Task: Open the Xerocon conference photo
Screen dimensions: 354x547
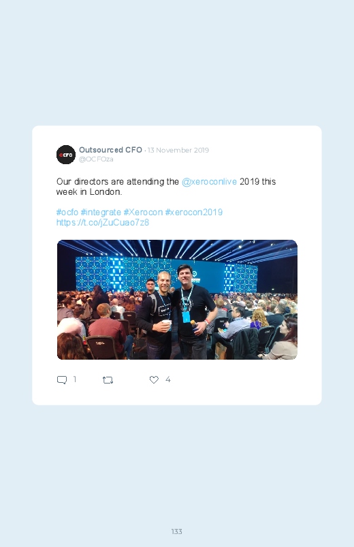Action: 177,300
